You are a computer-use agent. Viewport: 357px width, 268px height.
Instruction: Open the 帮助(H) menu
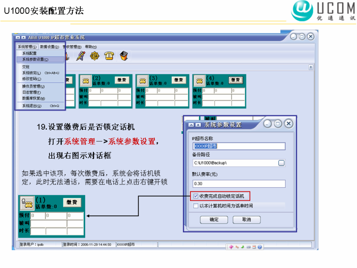click(x=91, y=47)
